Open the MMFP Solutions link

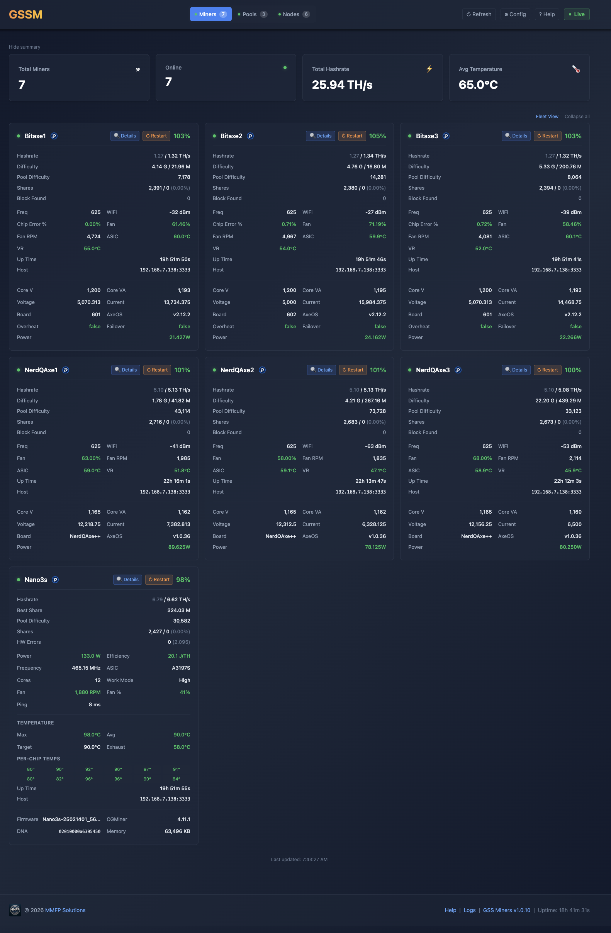(x=65, y=910)
